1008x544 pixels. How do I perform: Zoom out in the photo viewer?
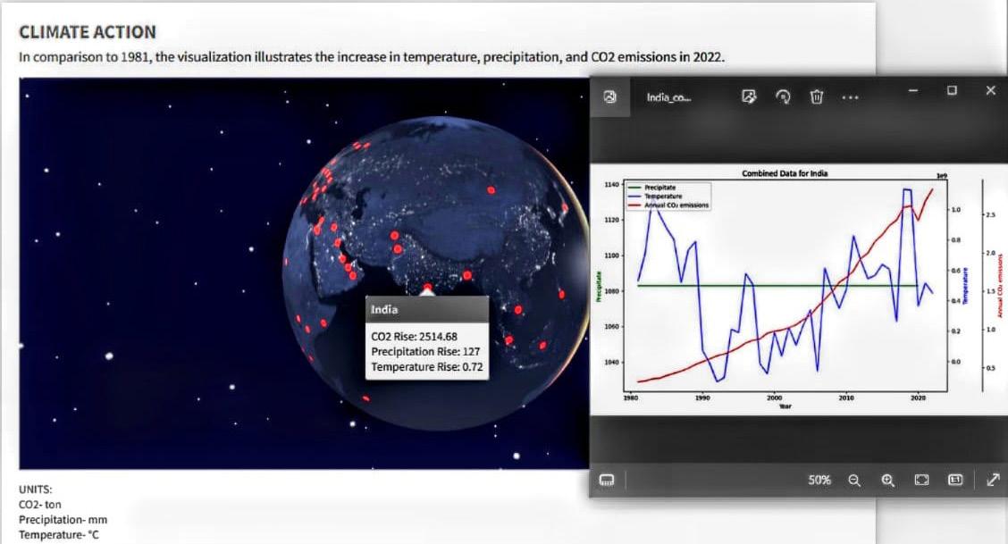coord(853,481)
